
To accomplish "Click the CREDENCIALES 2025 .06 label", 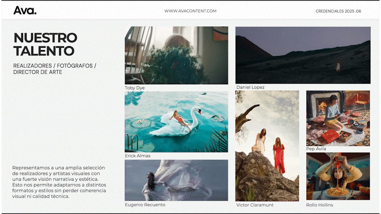I will pyautogui.click(x=338, y=11).
